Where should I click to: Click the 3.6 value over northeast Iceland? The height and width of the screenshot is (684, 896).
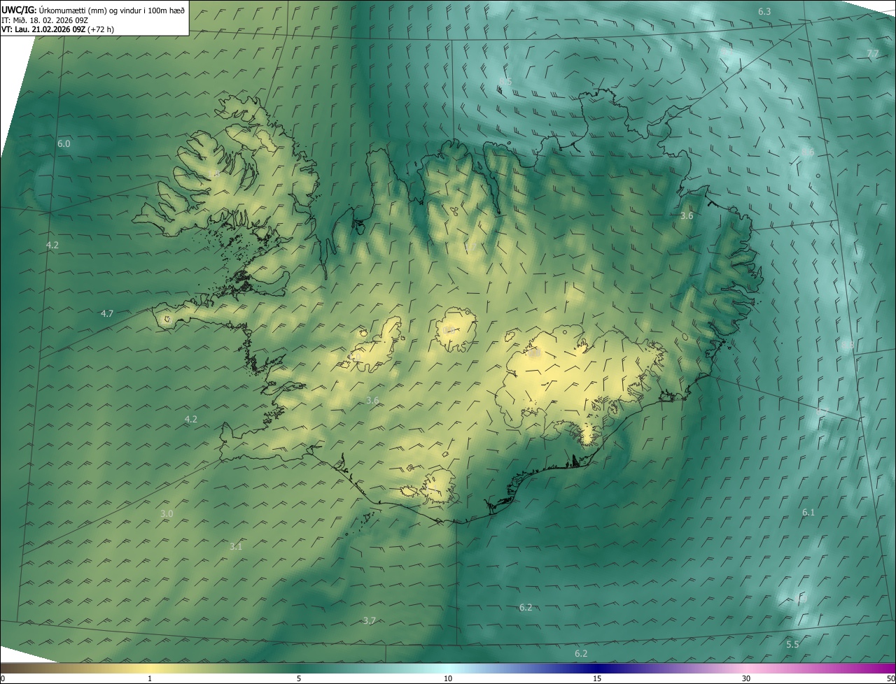click(x=687, y=216)
